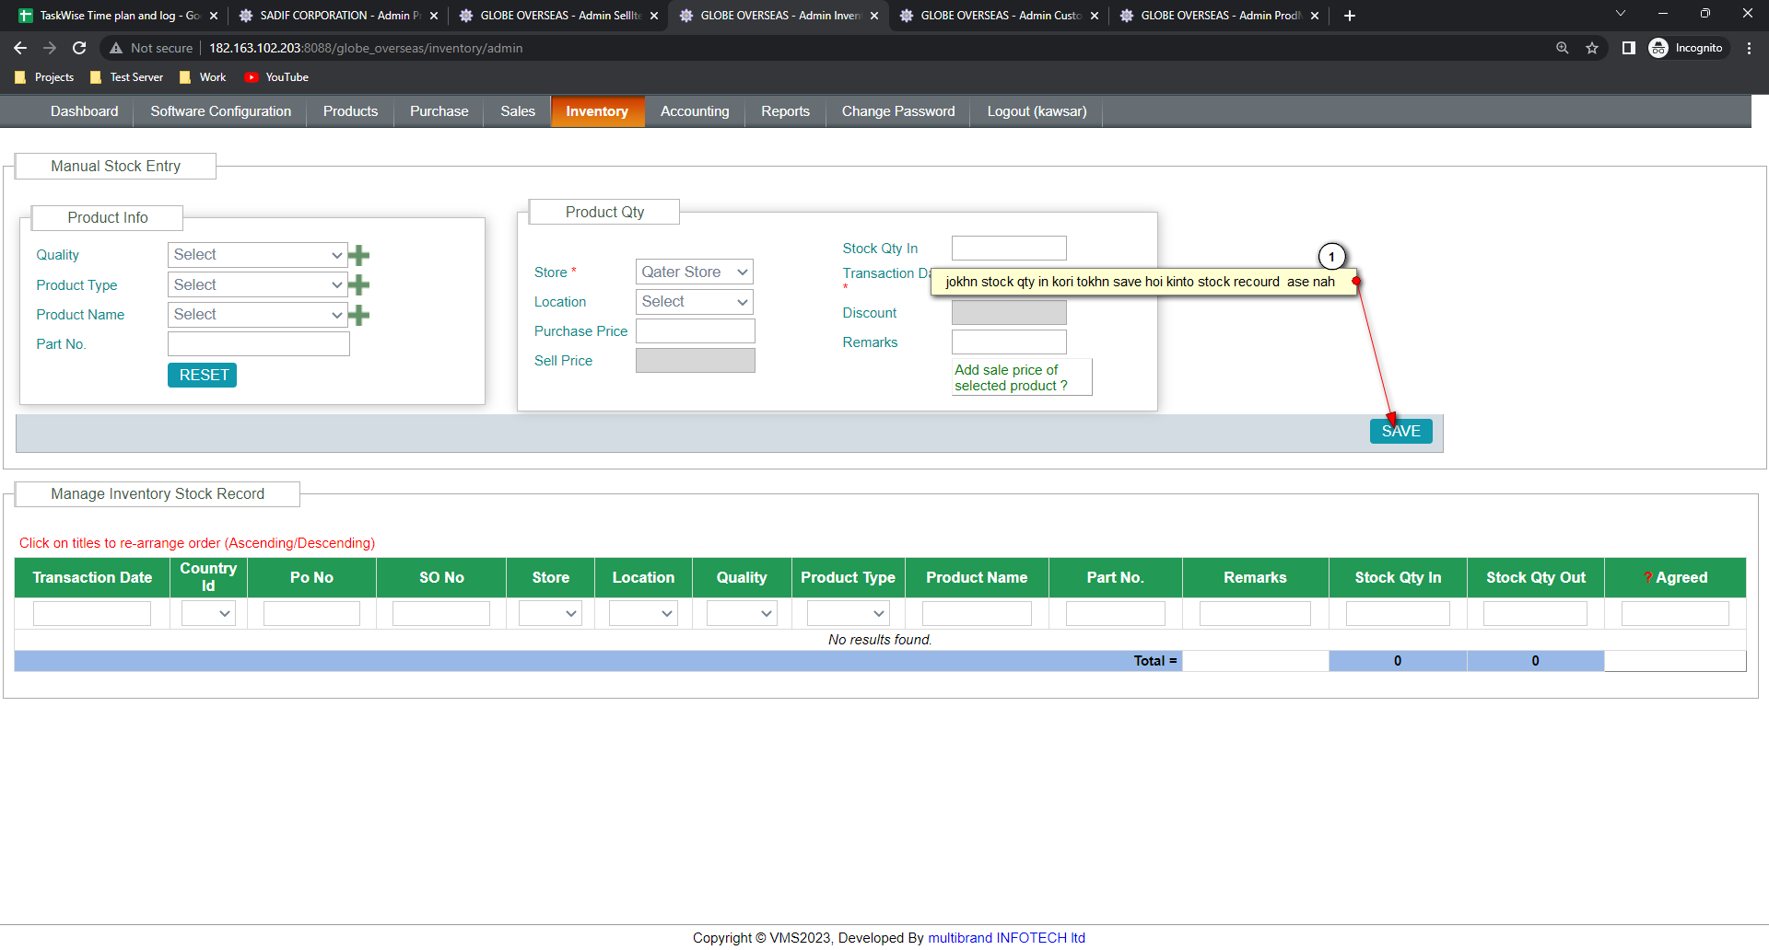Screen dimensions: 1769x950
Task: Open the Products menu
Action: tap(350, 111)
